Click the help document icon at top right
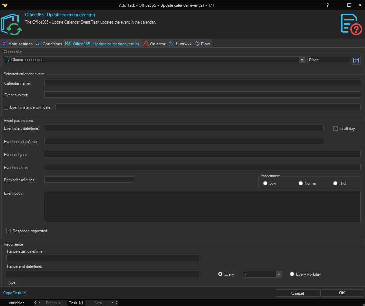This screenshot has height=306, width=365. coord(351,24)
